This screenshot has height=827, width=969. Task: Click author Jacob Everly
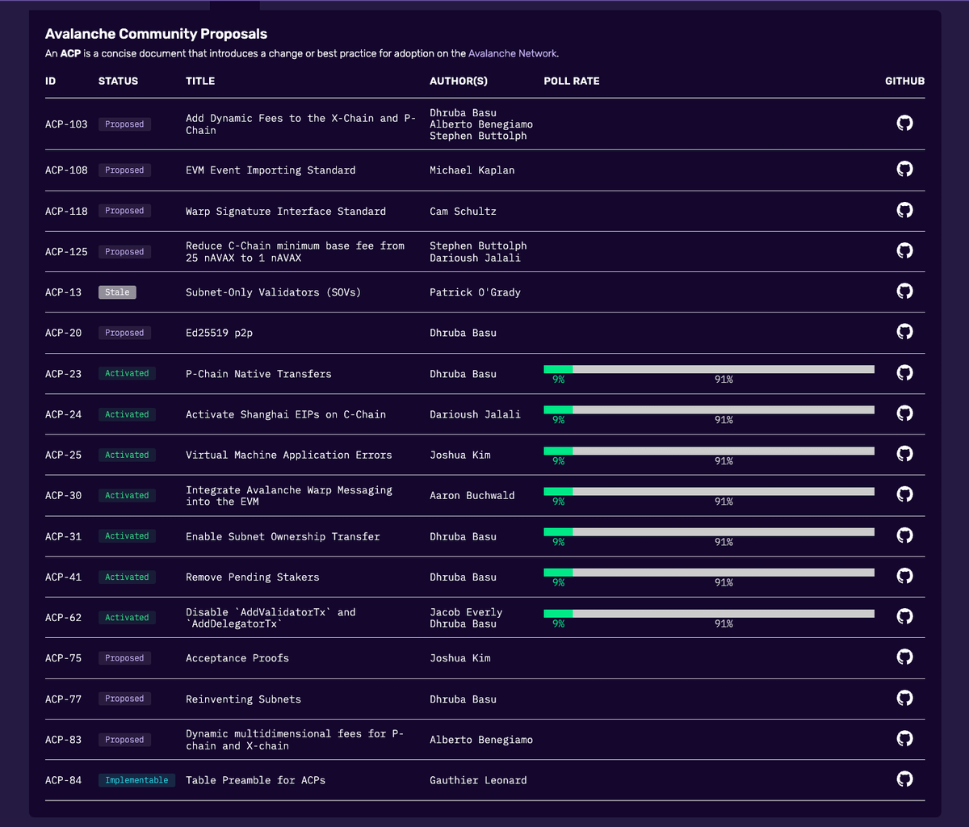click(466, 612)
